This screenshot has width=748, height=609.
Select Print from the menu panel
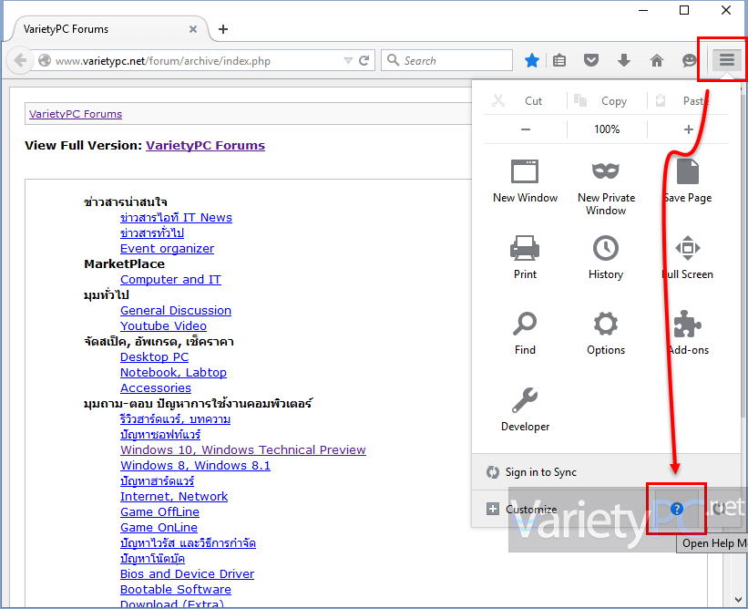pyautogui.click(x=525, y=257)
